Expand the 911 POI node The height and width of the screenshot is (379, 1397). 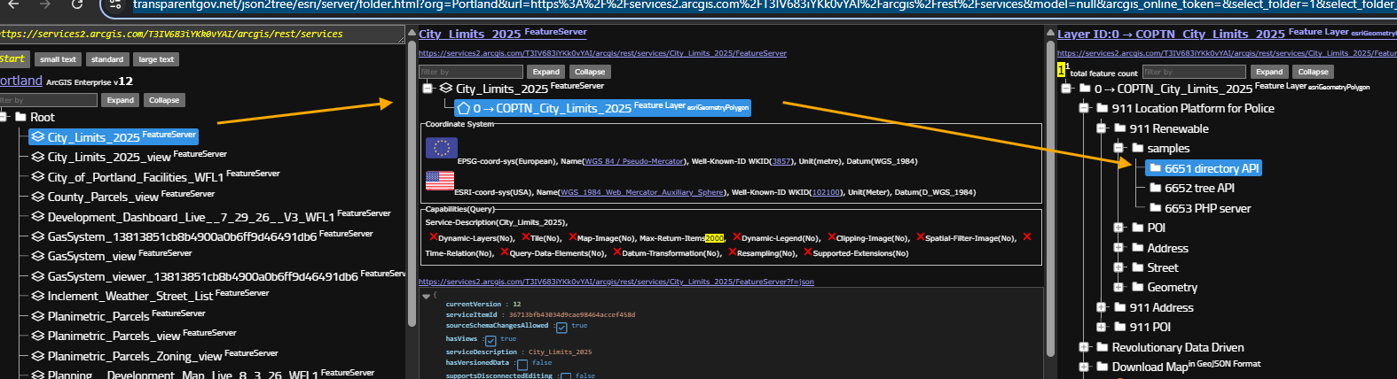1102,327
